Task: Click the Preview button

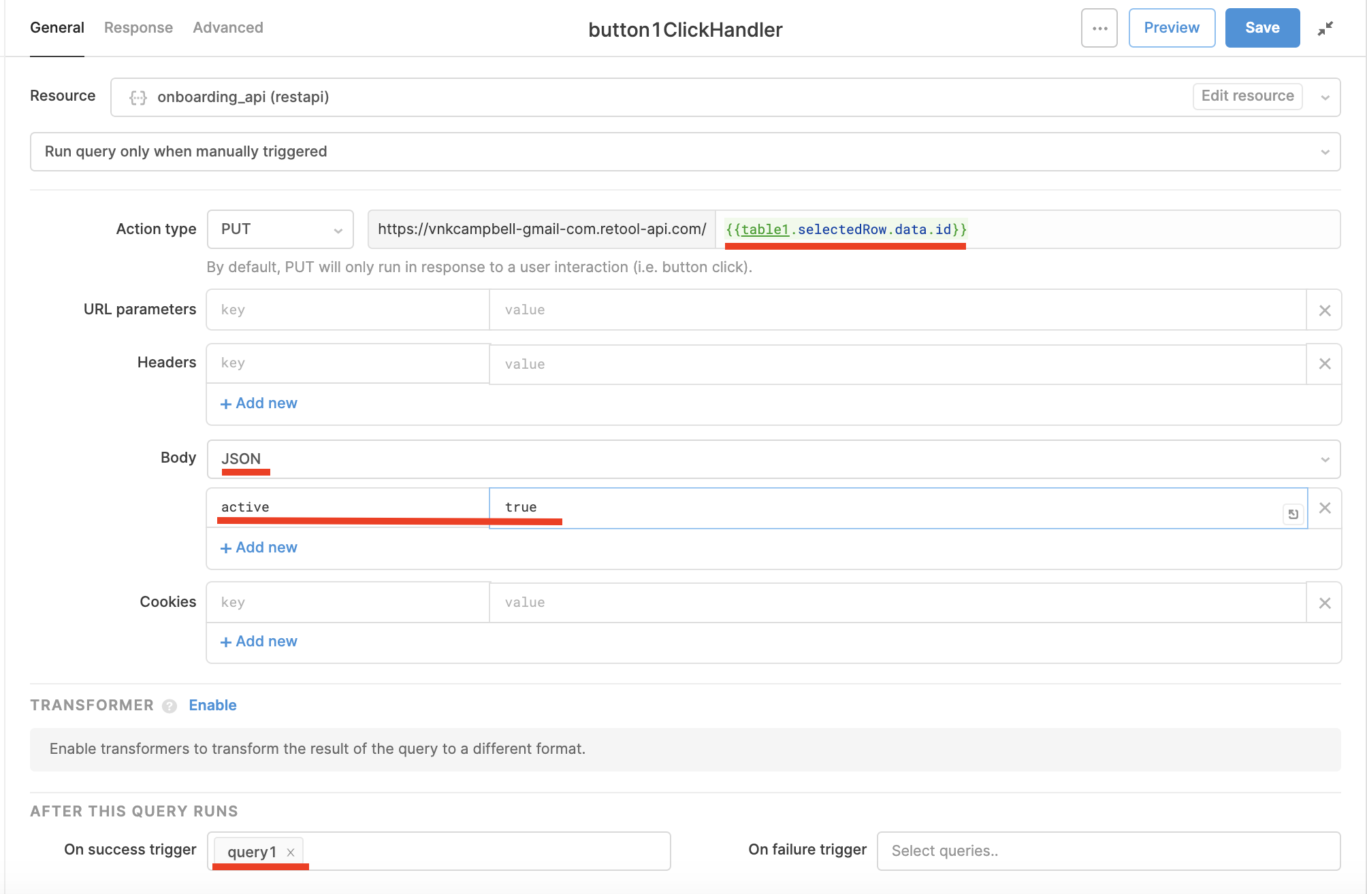Action: click(x=1172, y=28)
